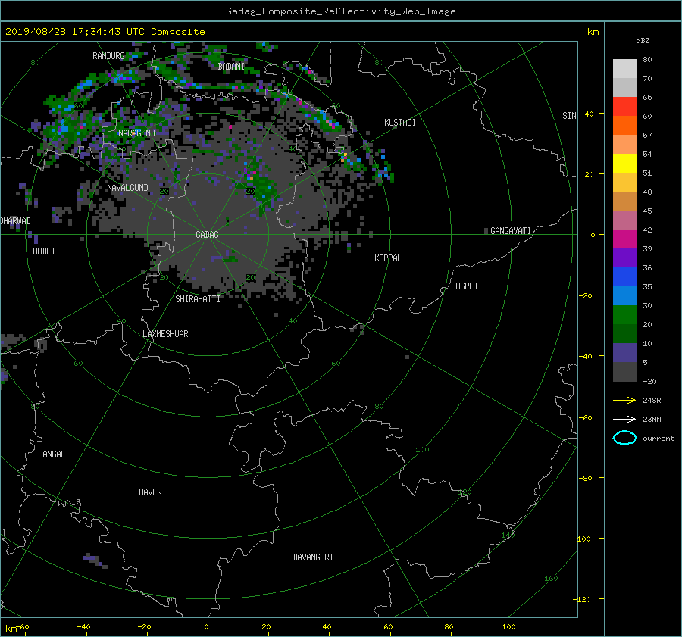The height and width of the screenshot is (637, 682).
Task: Select the dark gray -20 dBZ legend swatch
Action: tap(624, 372)
